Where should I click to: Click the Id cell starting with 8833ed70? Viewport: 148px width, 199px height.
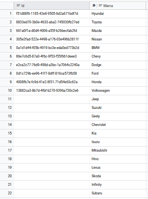(x=52, y=22)
